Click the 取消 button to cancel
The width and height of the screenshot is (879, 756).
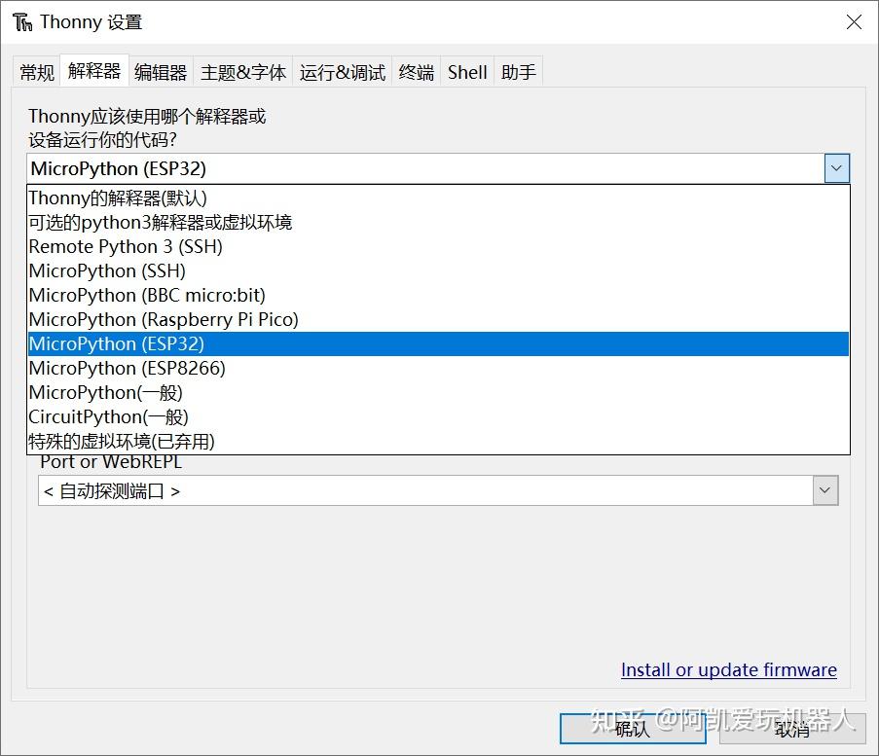(791, 729)
